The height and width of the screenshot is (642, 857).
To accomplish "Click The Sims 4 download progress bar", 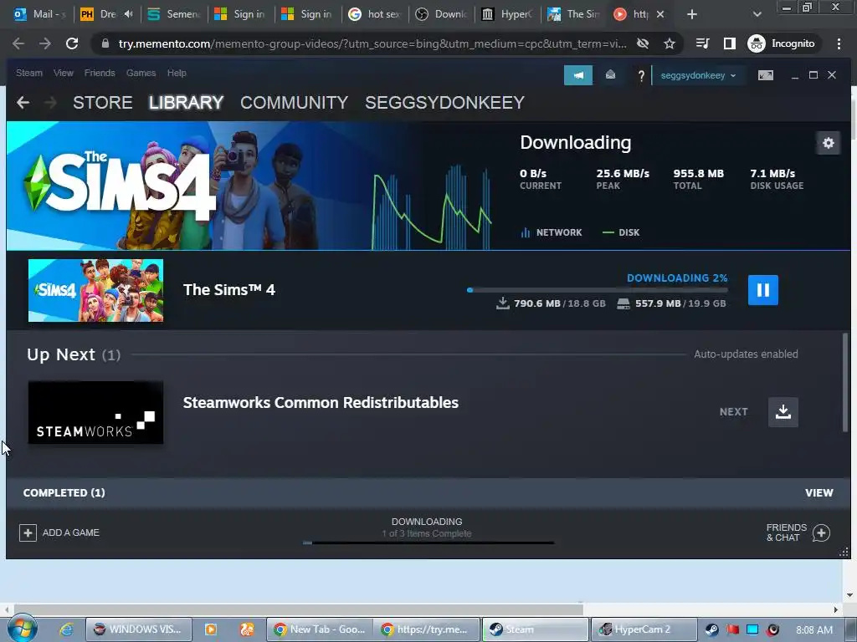I will pos(598,290).
